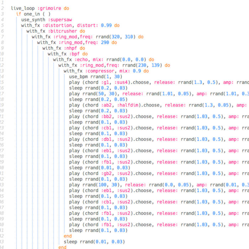Click the :echo effect symbol
Viewport: 249px width, 249px height.
81,59
